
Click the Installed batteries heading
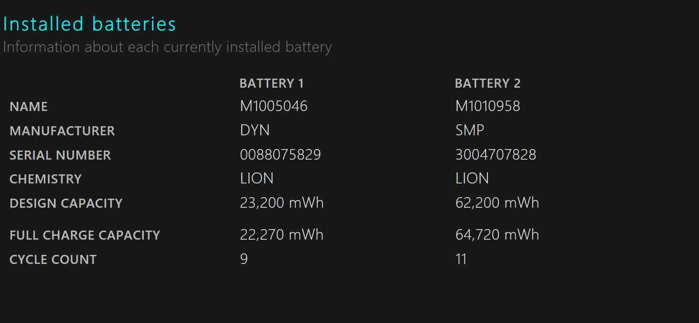[x=90, y=24]
